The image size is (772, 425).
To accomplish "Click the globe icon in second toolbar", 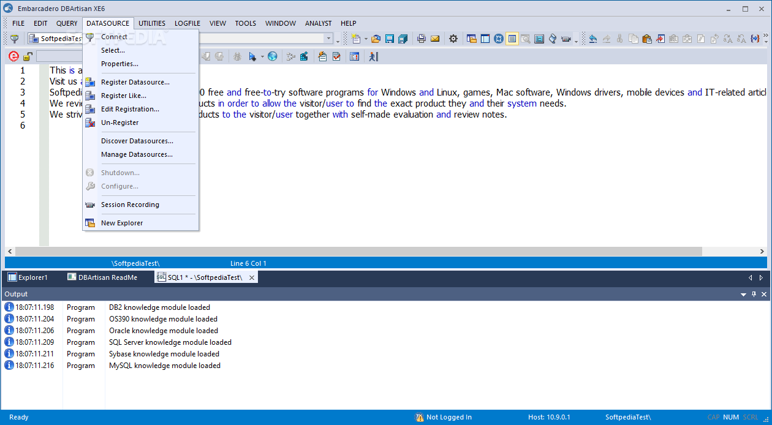I will tap(272, 56).
